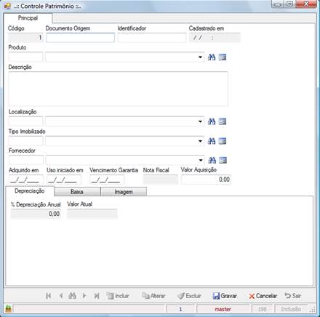Click the lock icon in the status bar
This screenshot has width=320, height=317.
[8, 309]
